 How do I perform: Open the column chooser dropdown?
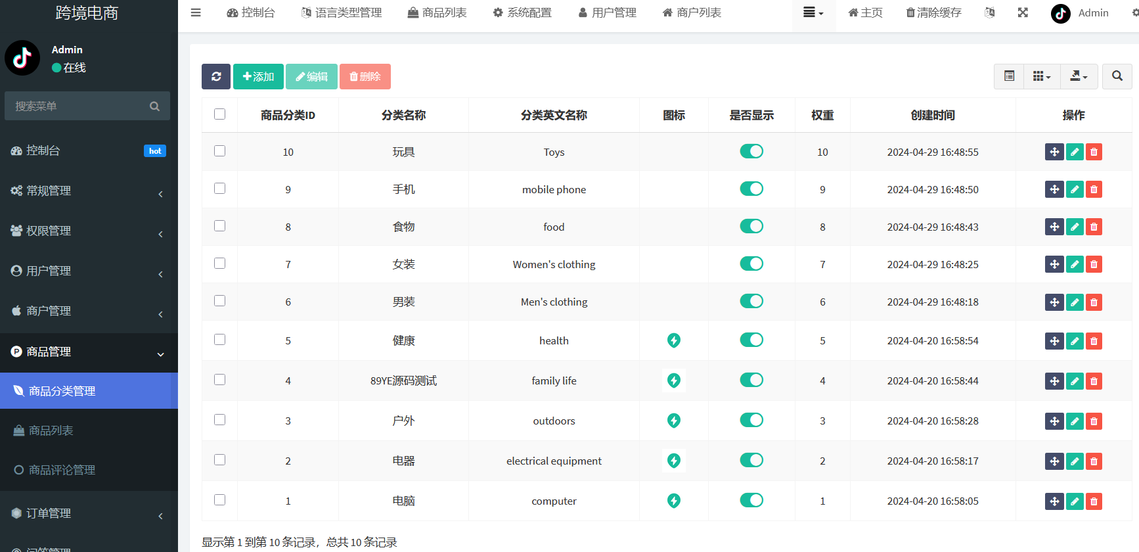1041,76
